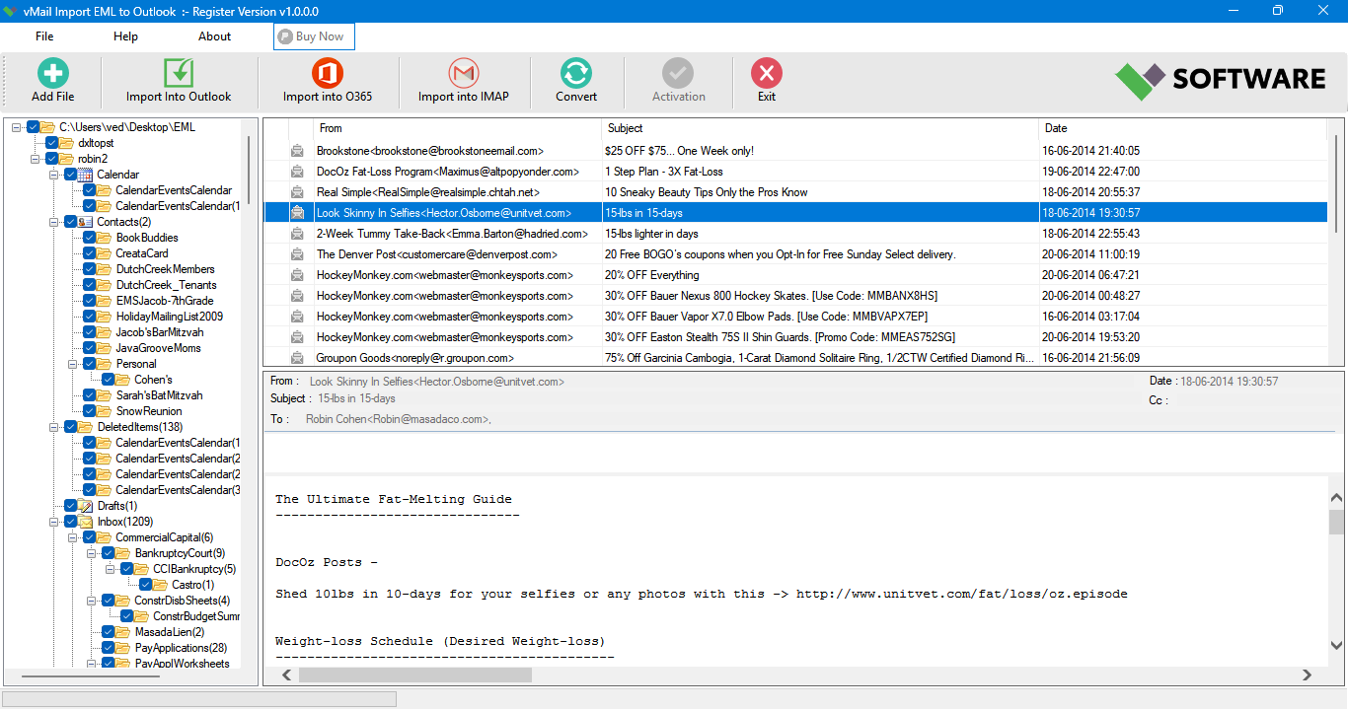Image resolution: width=1348 pixels, height=710 pixels.
Task: Click the preview pane horizontal scrollbar thumb
Action: (x=415, y=675)
